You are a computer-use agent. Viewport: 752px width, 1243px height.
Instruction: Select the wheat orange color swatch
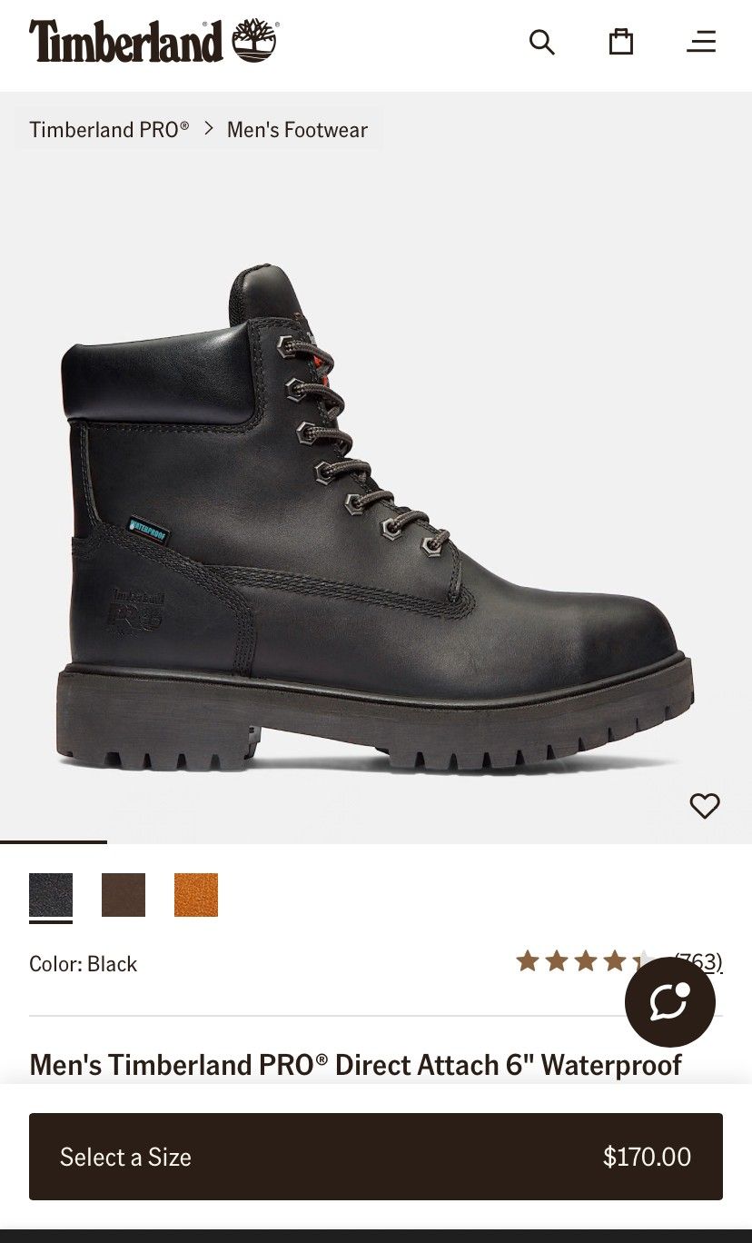point(196,895)
